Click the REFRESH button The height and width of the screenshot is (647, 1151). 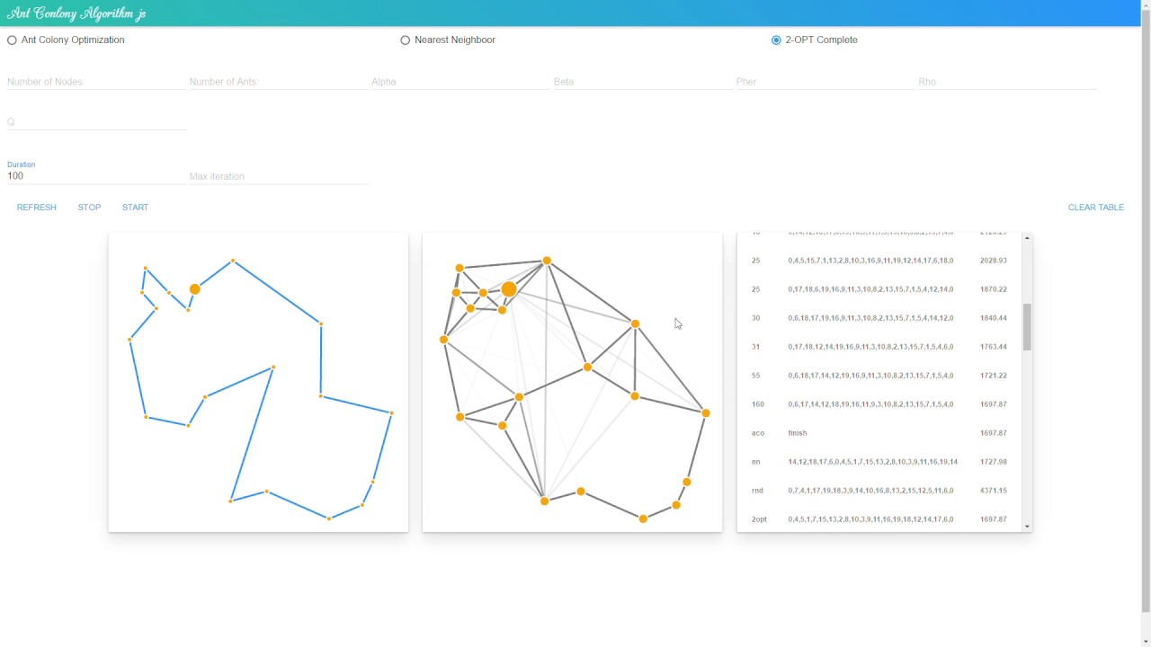click(37, 208)
